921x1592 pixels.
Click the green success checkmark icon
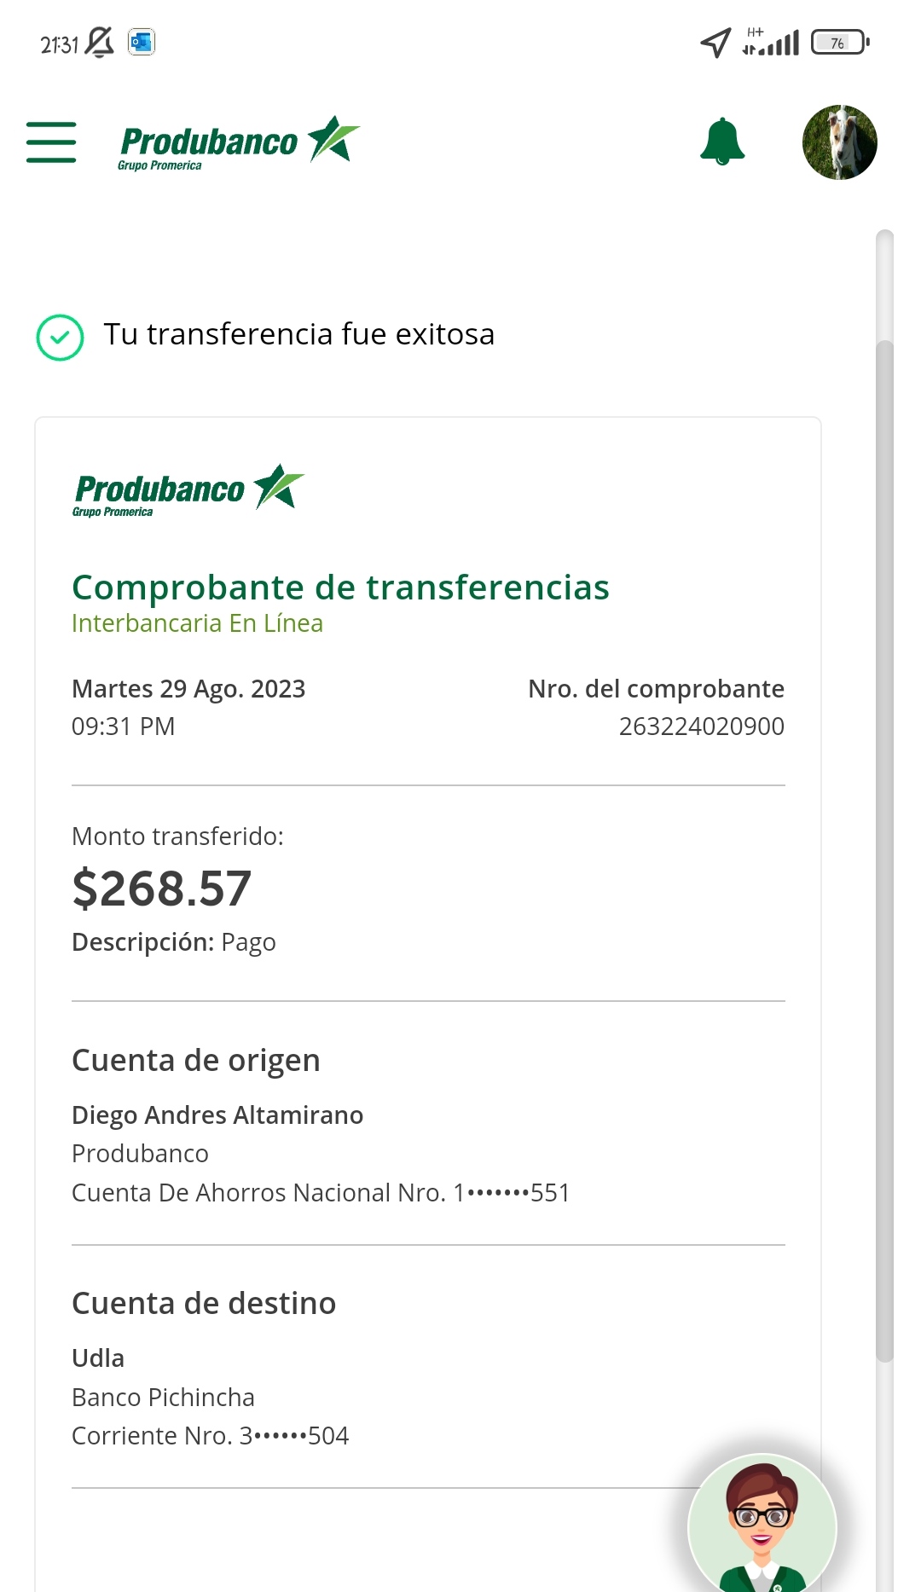(x=60, y=338)
